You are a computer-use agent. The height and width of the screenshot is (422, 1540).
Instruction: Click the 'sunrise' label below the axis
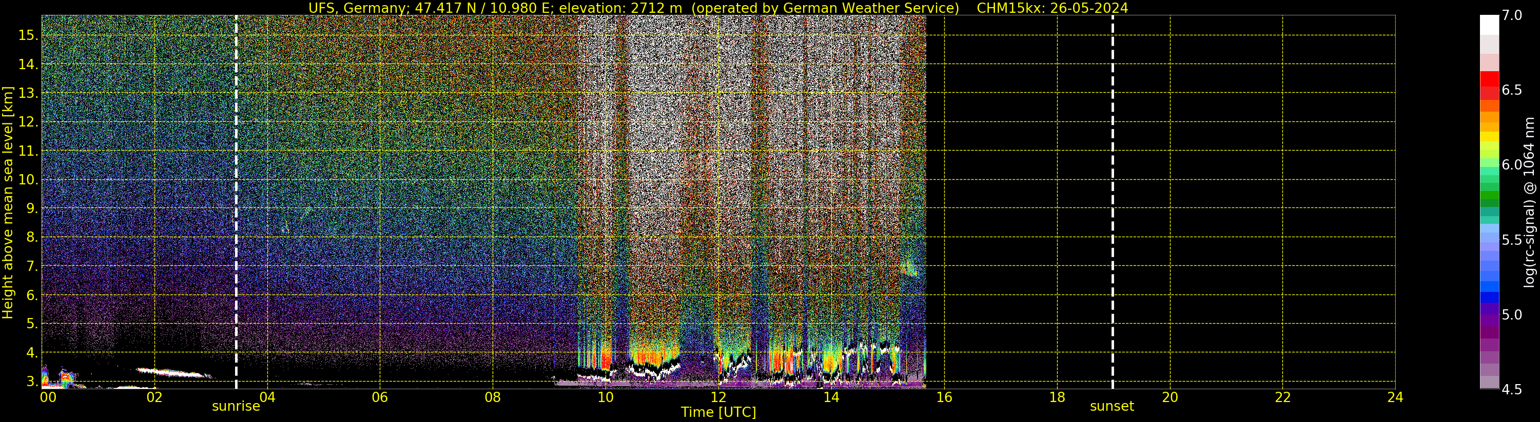tap(236, 407)
